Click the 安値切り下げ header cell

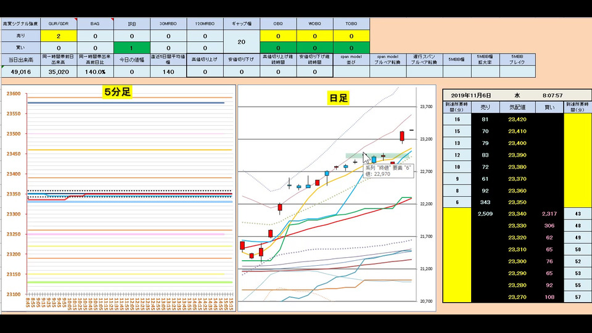(242, 60)
